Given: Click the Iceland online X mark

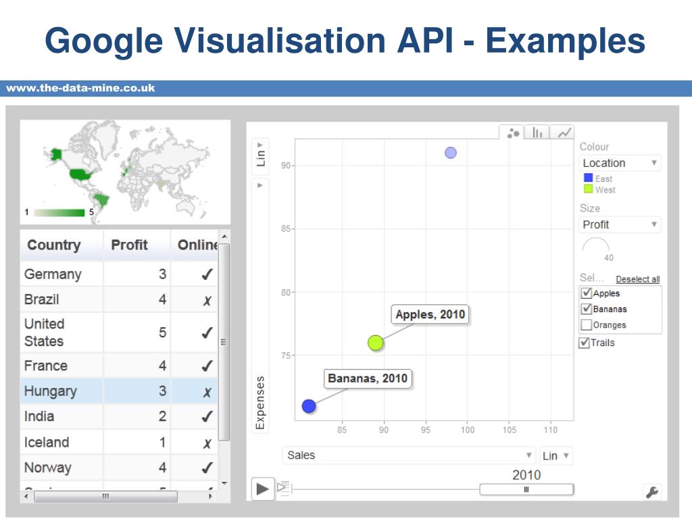Looking at the screenshot, I should coord(207,443).
